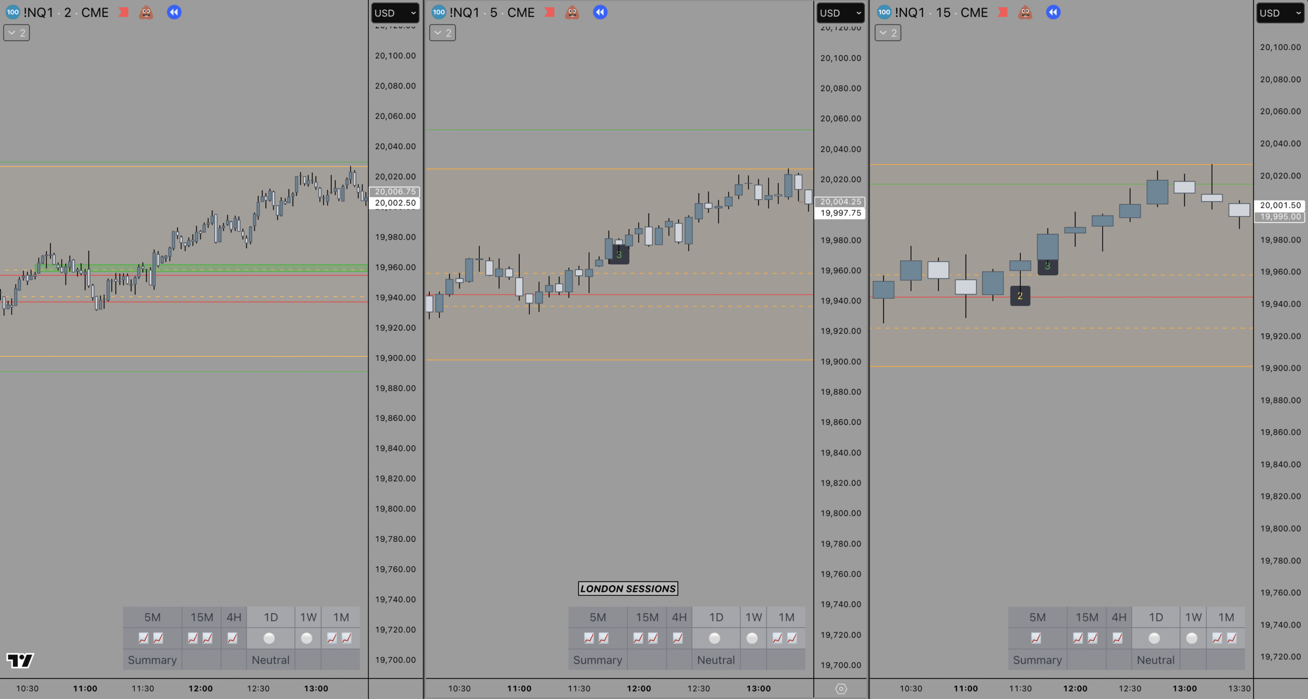The height and width of the screenshot is (699, 1308).
Task: Click the 1W neutral circle in the 15-minute chart table
Action: (1192, 638)
